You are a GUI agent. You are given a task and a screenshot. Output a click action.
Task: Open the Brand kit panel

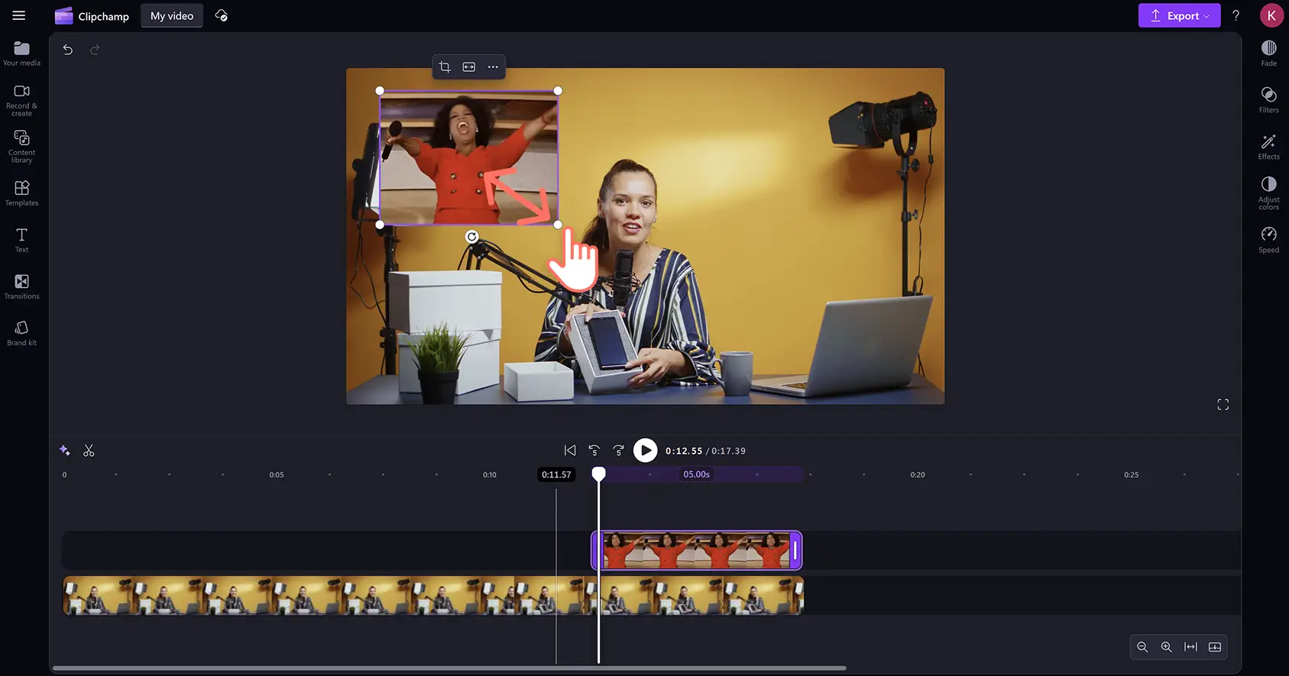coord(21,333)
